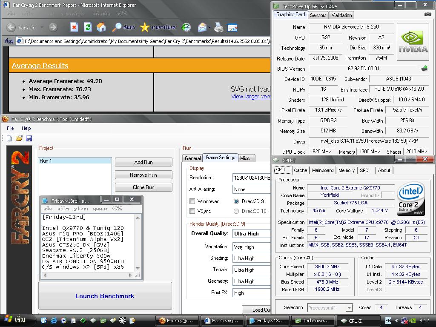Image resolution: width=436 pixels, height=327 pixels.
Task: Click the Average Results heading link
Action: coord(40,66)
